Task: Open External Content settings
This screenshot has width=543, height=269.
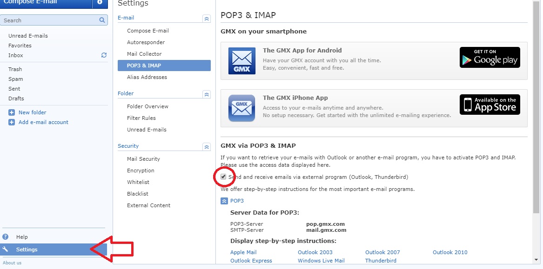Action: [x=148, y=205]
